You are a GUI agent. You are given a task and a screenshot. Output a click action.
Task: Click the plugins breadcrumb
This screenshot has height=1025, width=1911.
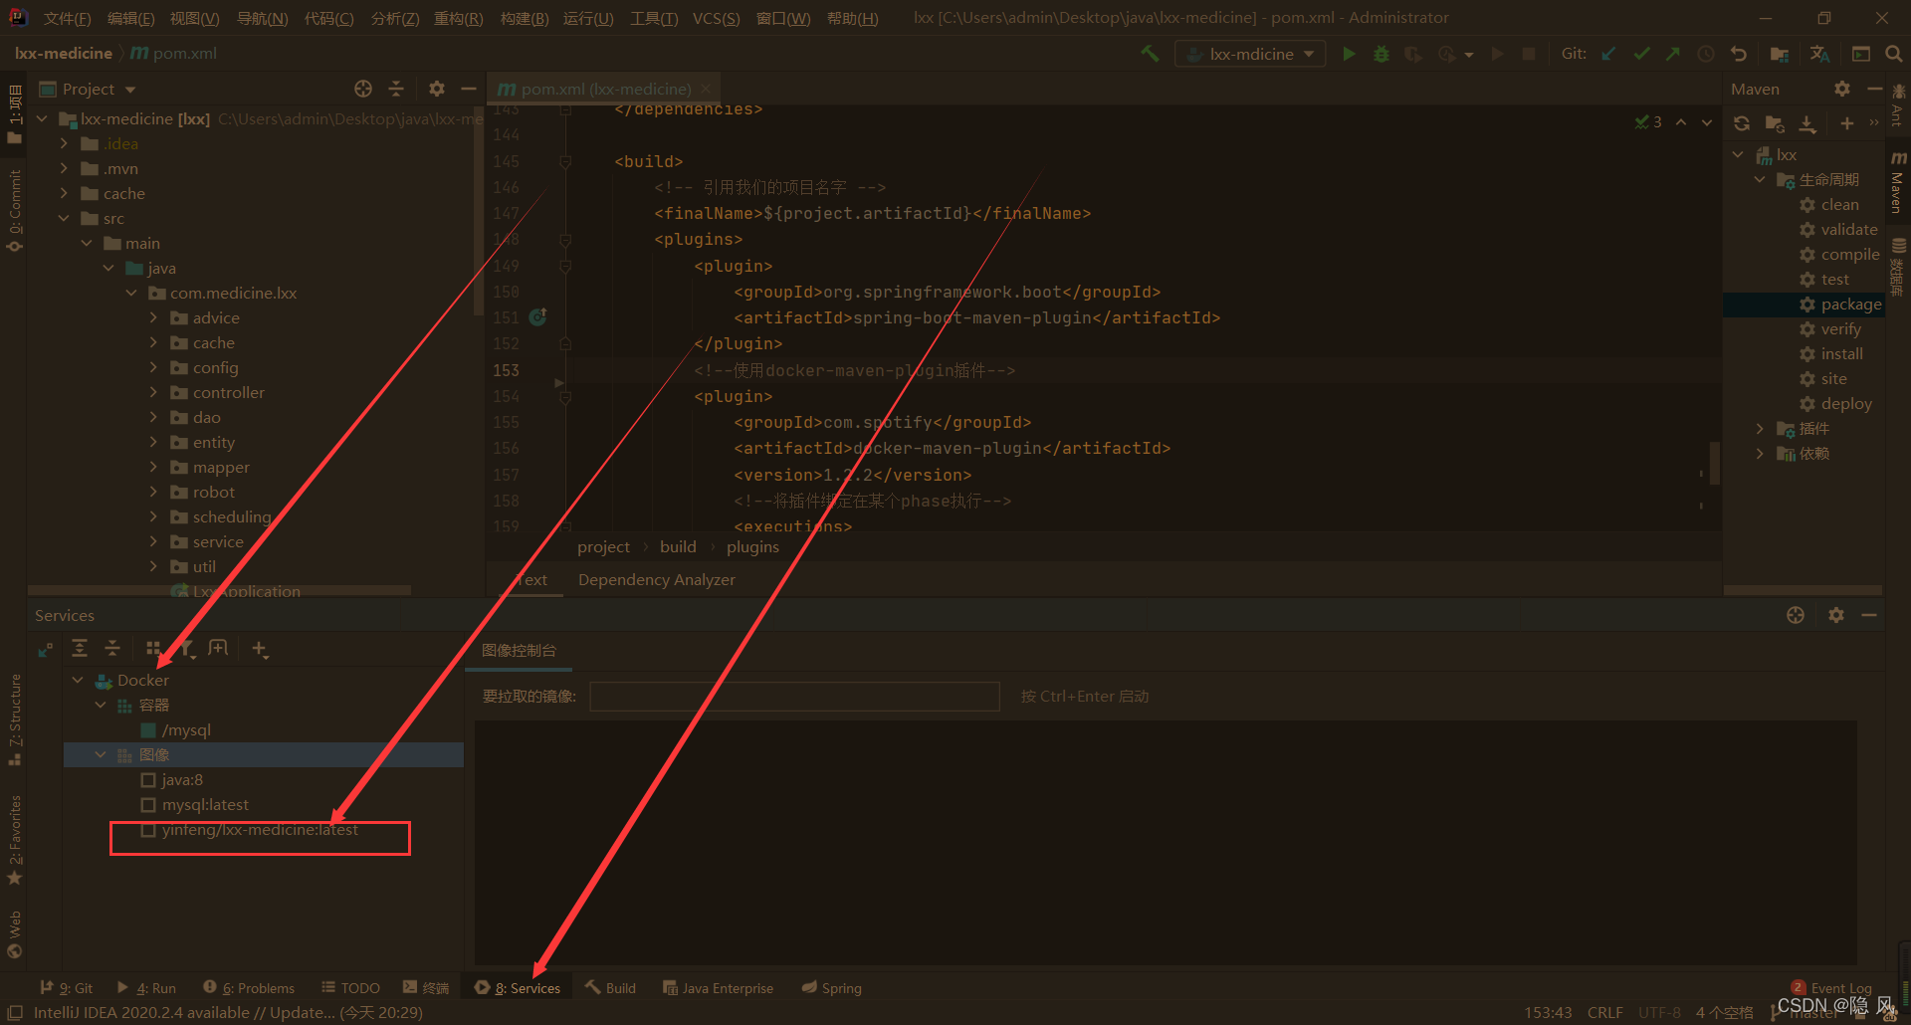[752, 546]
